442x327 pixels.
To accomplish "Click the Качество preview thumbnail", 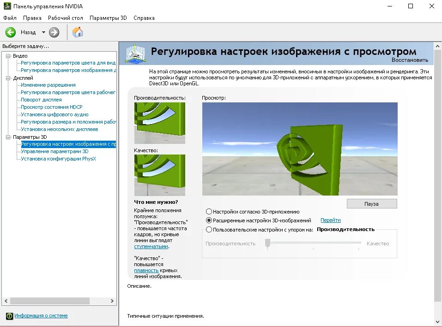I will click(159, 175).
